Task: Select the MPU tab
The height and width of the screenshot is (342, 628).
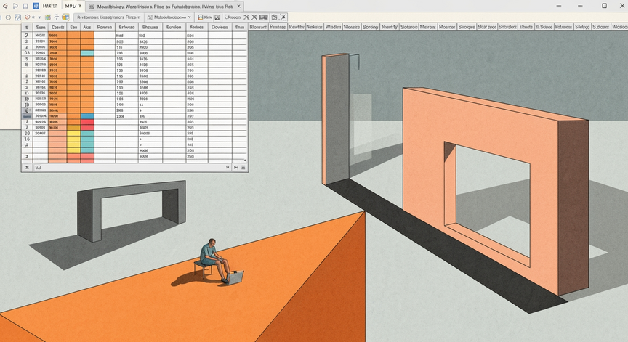Action: (x=73, y=7)
